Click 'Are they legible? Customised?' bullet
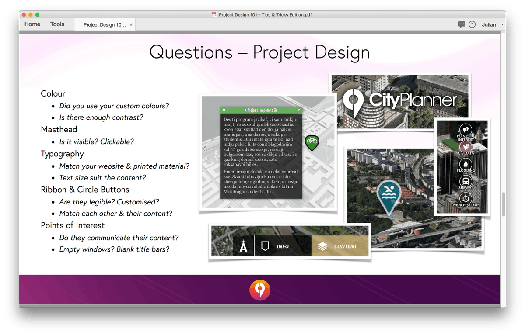 [109, 202]
